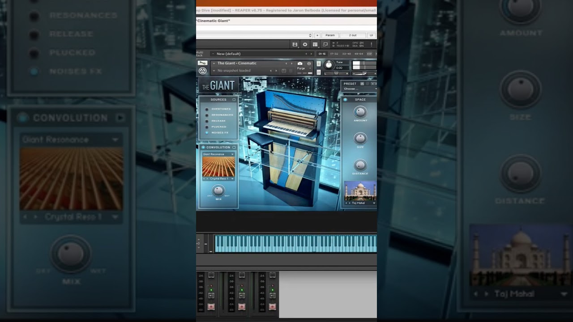Open the Crystal Reso 1 dropdown
This screenshot has height=322, width=573.
tap(222, 178)
